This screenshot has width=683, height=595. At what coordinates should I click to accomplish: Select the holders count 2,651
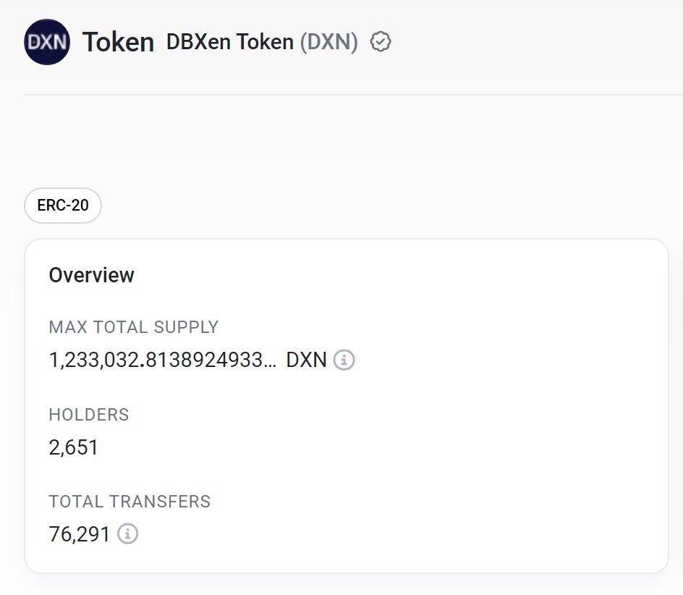[74, 447]
